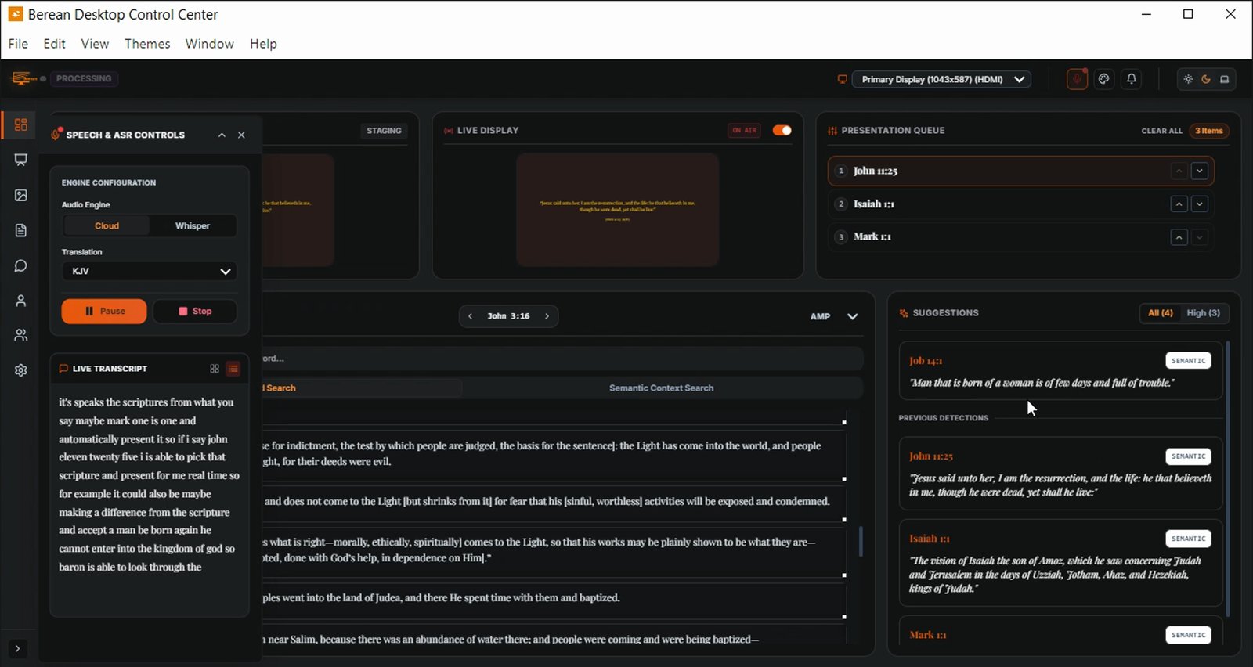The image size is (1253, 667).
Task: Select the Job 14:1 suggestion card
Action: (x=1060, y=370)
